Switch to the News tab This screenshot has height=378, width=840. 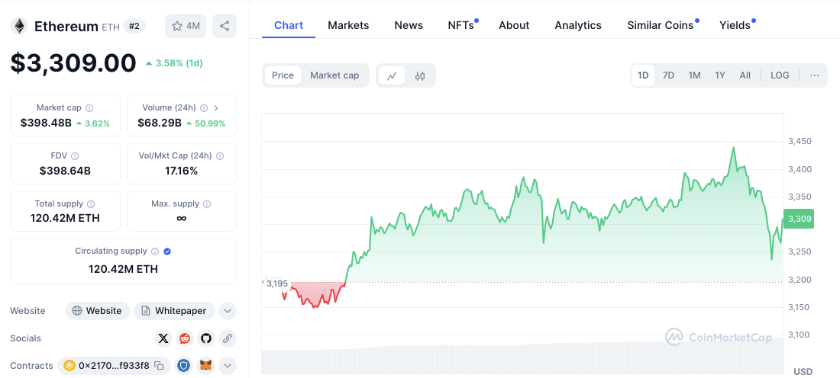409,25
